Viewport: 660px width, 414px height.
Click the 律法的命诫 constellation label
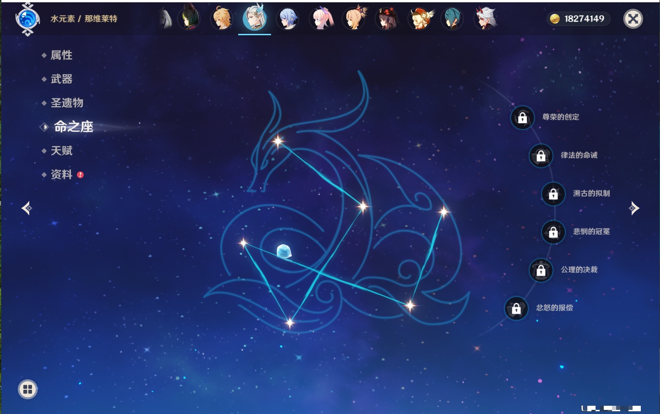(x=579, y=155)
